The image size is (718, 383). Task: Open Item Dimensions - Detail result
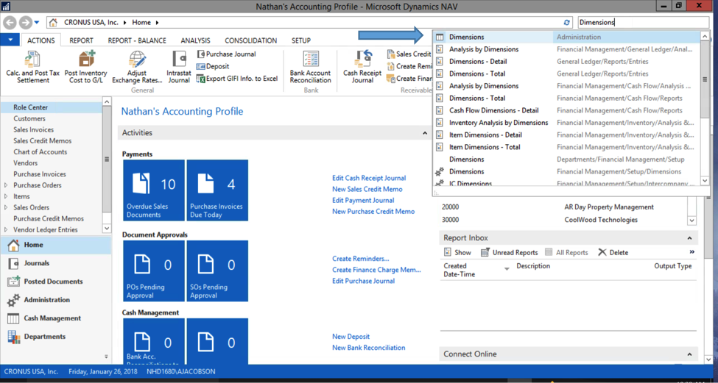coord(566,135)
